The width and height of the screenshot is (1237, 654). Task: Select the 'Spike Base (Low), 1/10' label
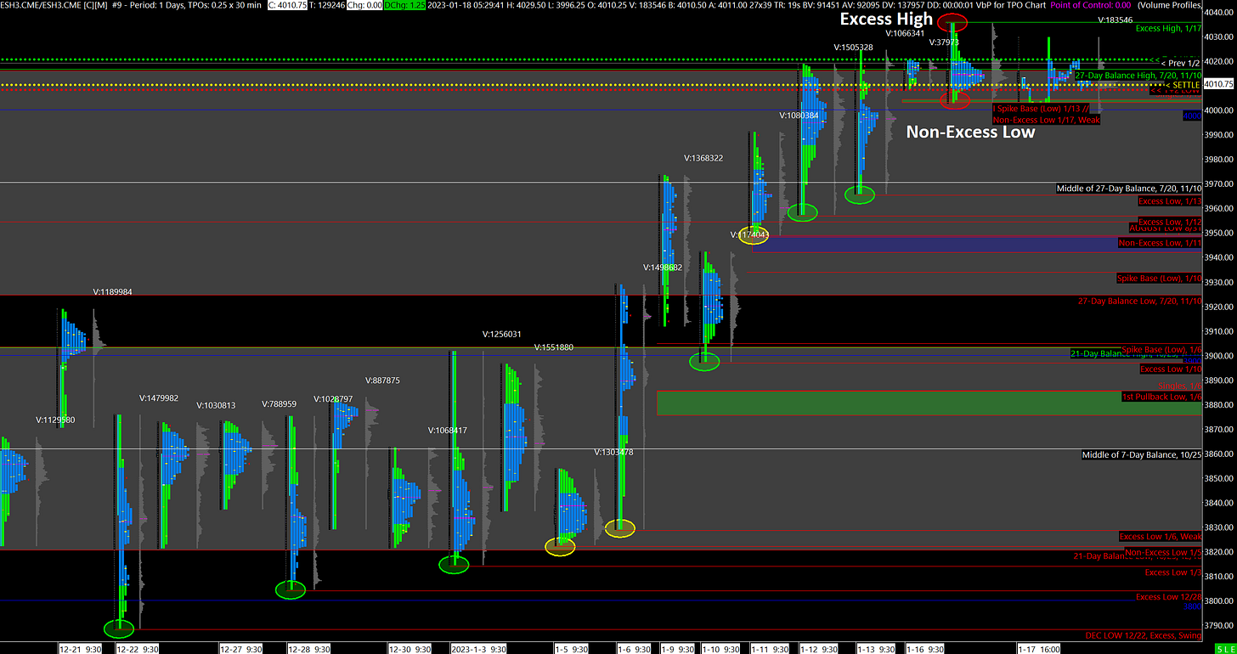1158,279
